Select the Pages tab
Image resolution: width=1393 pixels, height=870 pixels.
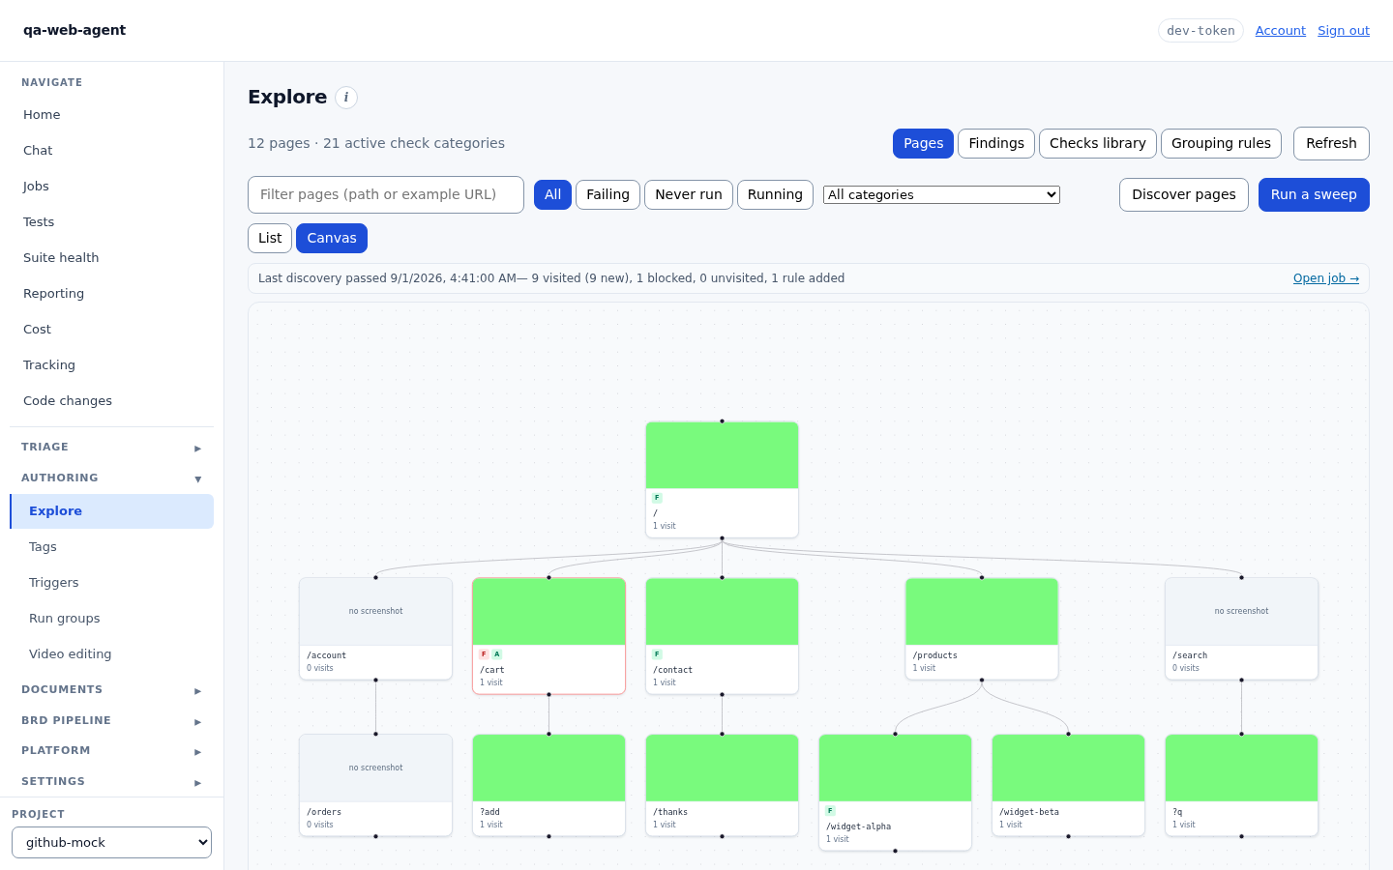[923, 143]
